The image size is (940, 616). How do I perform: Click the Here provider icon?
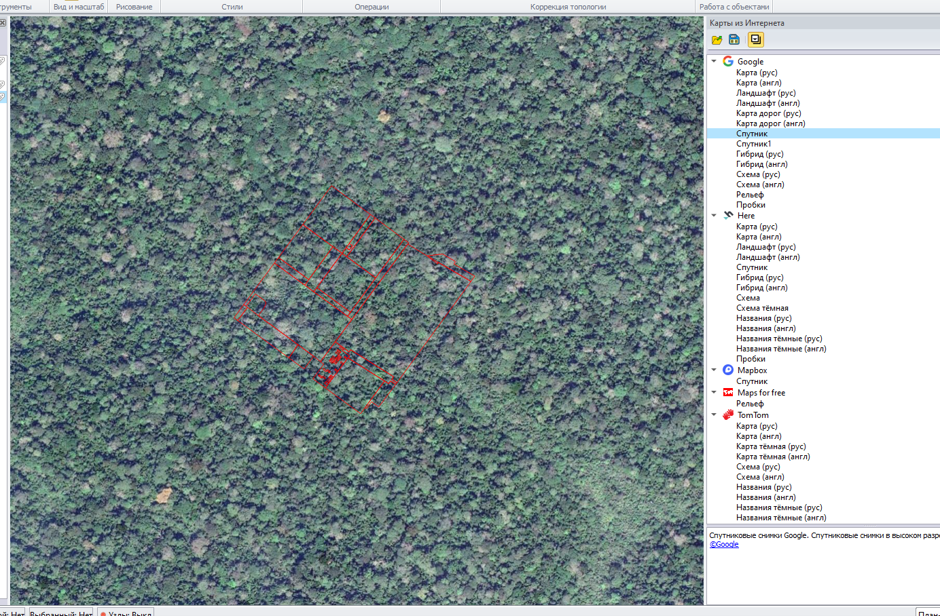(x=728, y=215)
